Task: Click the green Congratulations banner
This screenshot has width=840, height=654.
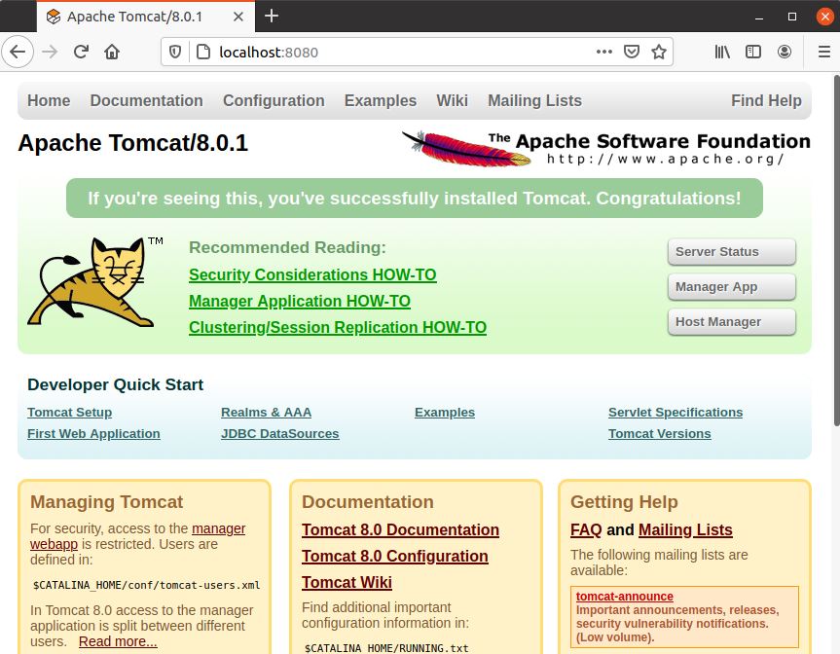Action: click(414, 199)
